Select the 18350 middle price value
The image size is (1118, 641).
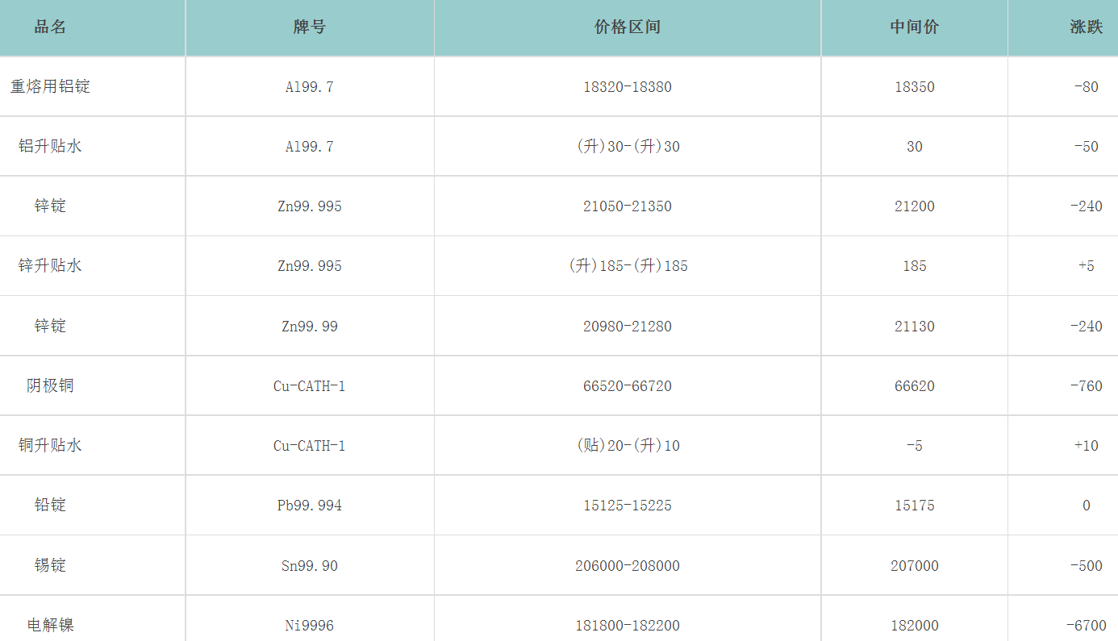pos(914,87)
